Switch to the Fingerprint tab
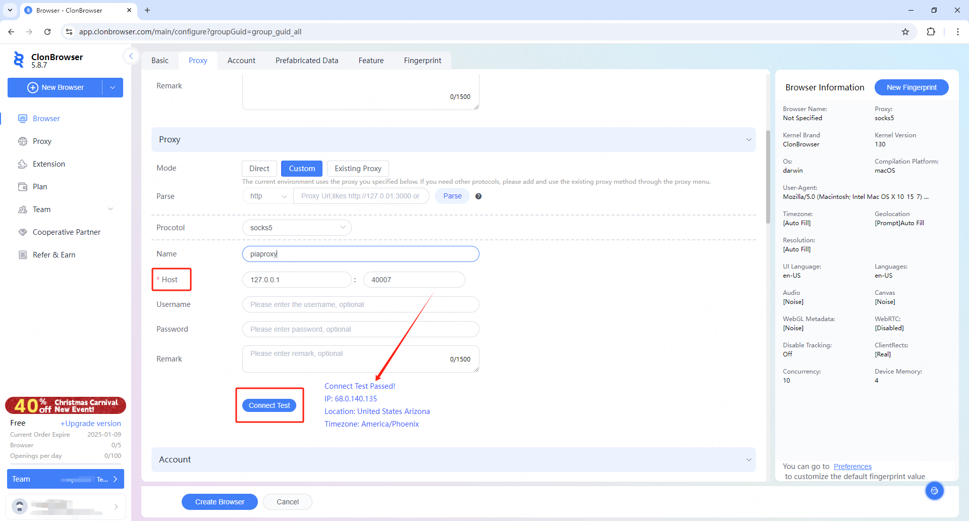The image size is (969, 521). [422, 61]
